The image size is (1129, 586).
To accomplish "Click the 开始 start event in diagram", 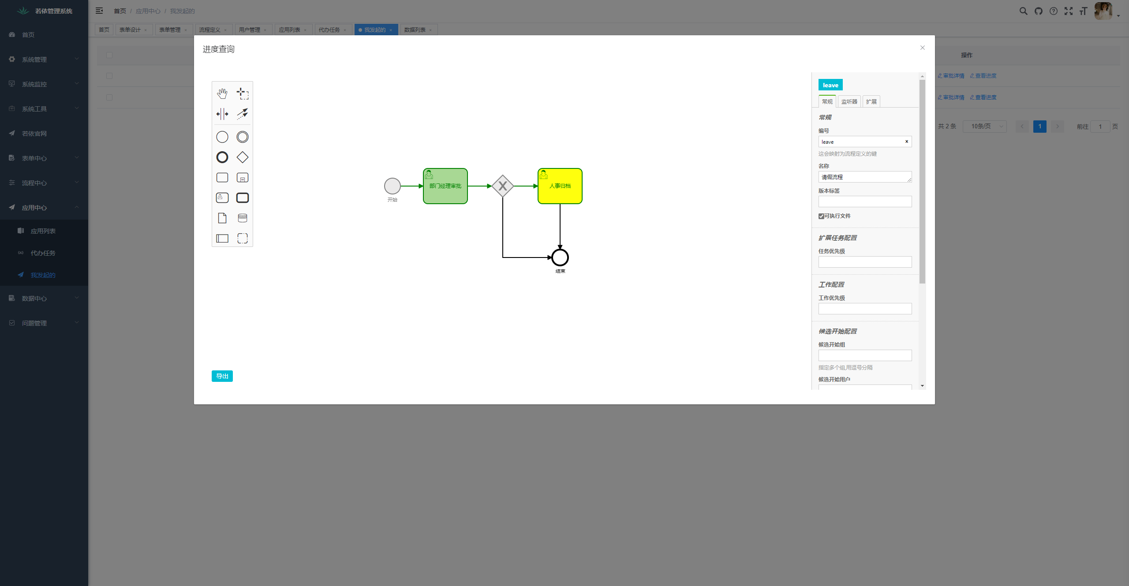I will pyautogui.click(x=393, y=186).
